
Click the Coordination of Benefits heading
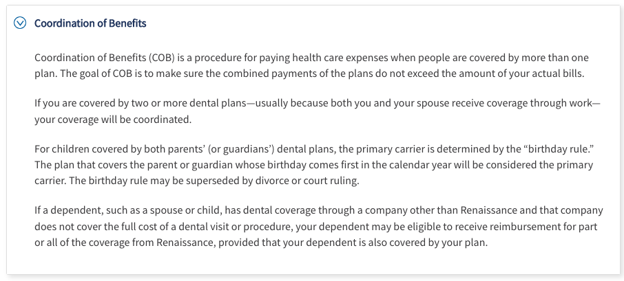[x=90, y=23]
